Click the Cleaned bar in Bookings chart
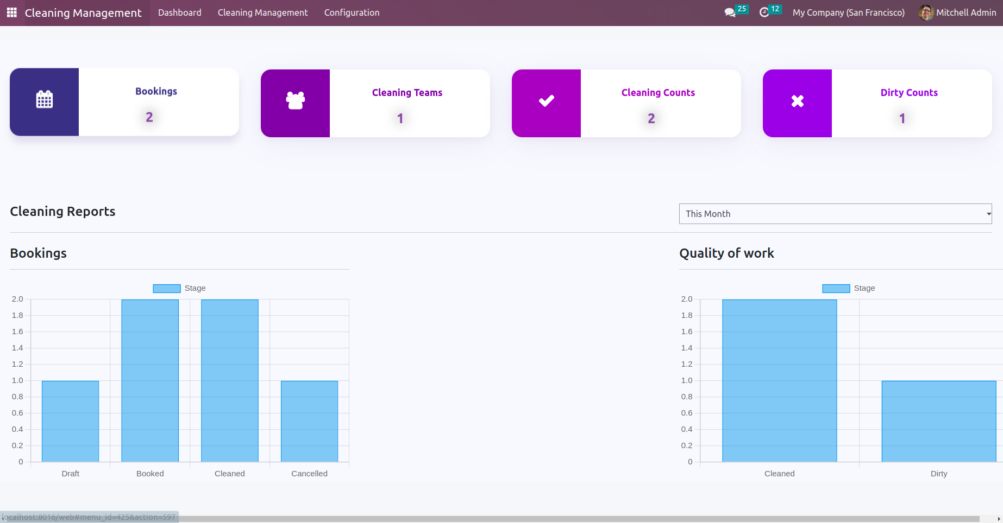 [230, 381]
